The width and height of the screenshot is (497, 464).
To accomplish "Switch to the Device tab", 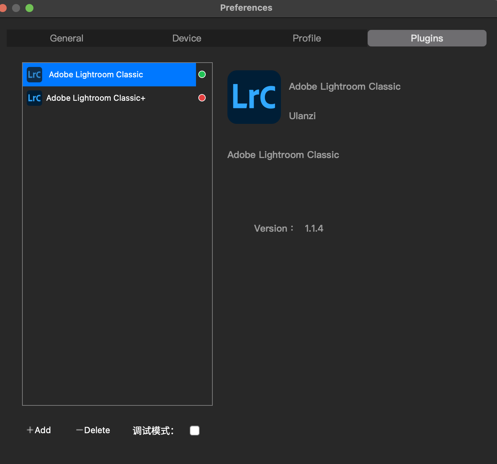I will [x=187, y=38].
